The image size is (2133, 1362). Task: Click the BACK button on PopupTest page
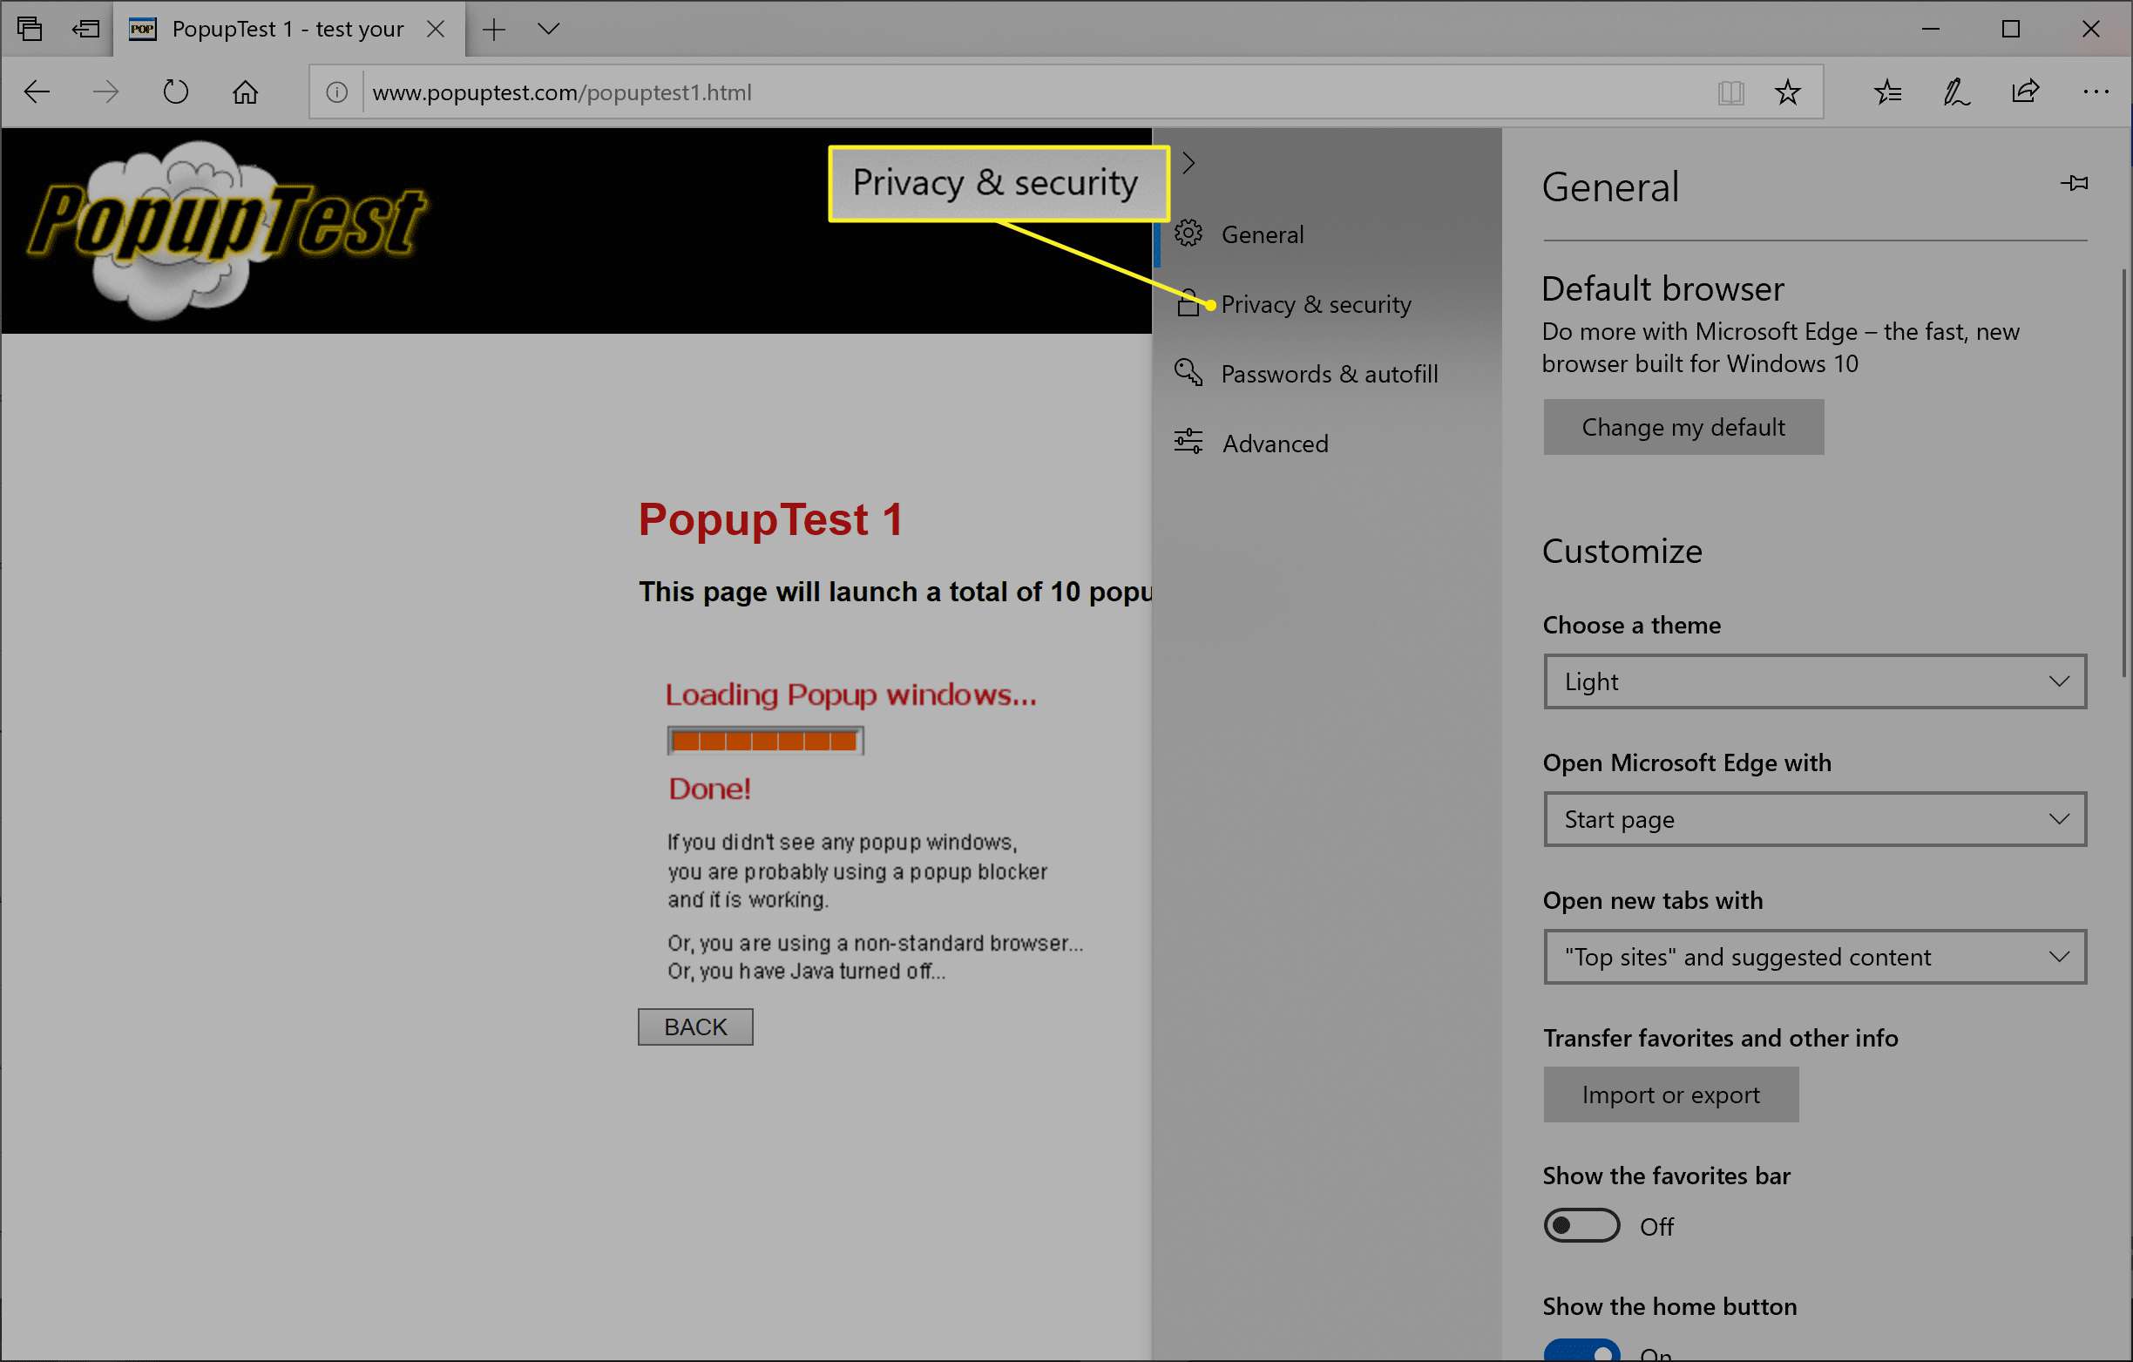coord(695,1027)
